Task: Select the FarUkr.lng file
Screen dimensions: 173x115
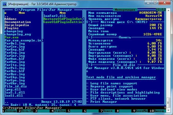Action: (x=15, y=83)
